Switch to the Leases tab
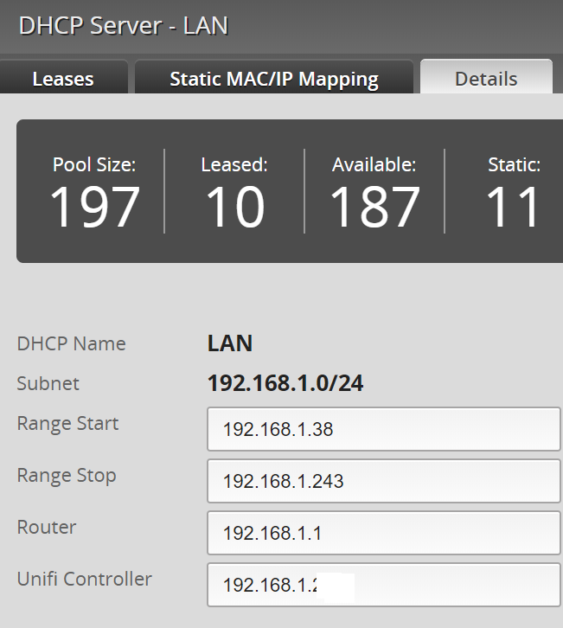The image size is (563, 628). (x=63, y=79)
